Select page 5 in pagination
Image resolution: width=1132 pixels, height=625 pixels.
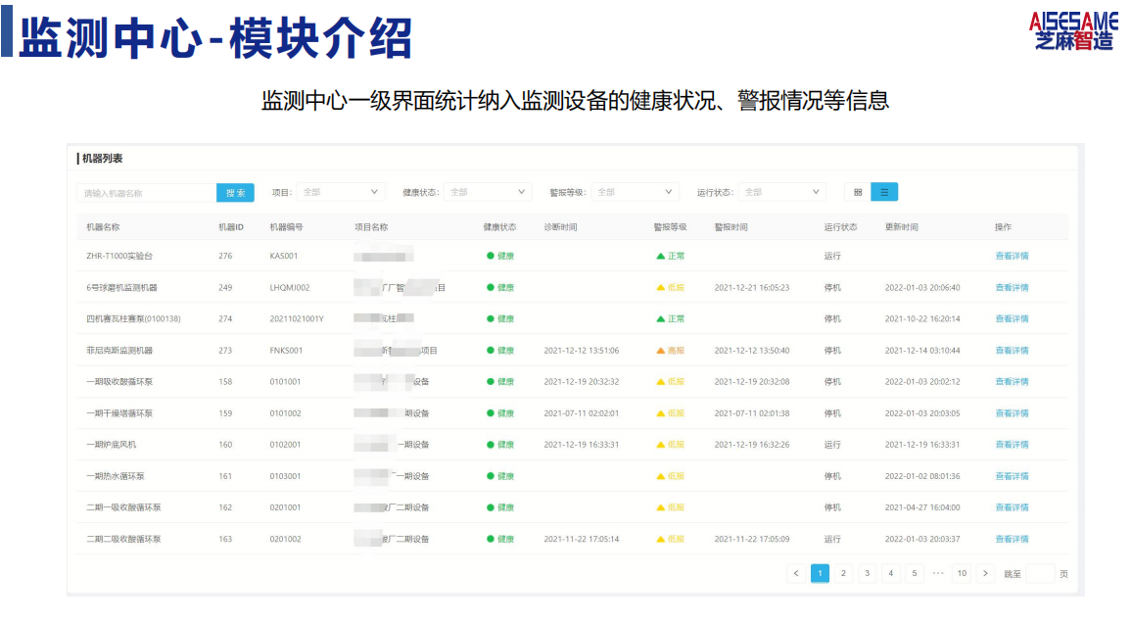click(x=914, y=573)
